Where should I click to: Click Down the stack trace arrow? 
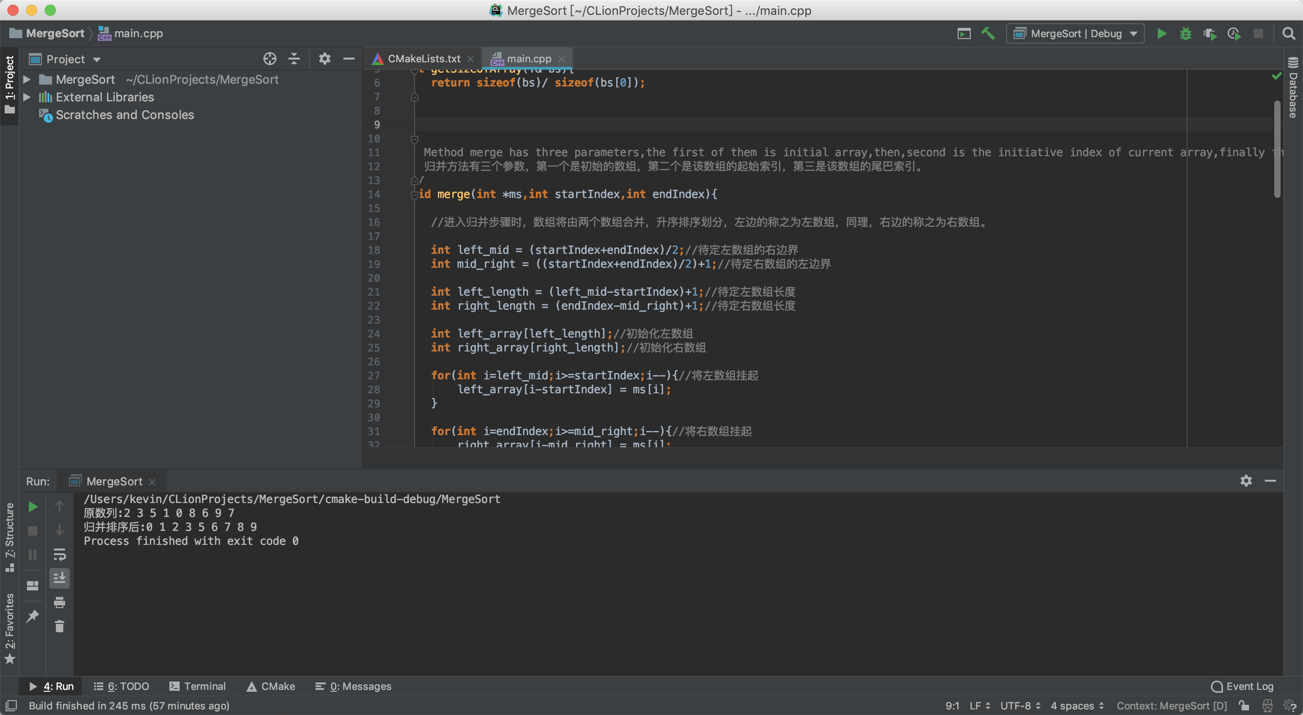coord(59,530)
